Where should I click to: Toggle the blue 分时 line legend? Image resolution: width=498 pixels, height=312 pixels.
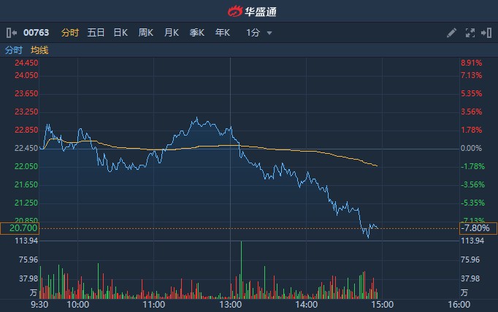tap(14, 50)
